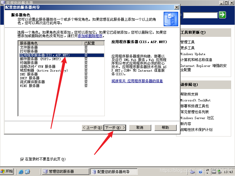Open 管理工具 link in background window
Image resolution: width=235 pixels, height=176 pixels.
point(187,42)
